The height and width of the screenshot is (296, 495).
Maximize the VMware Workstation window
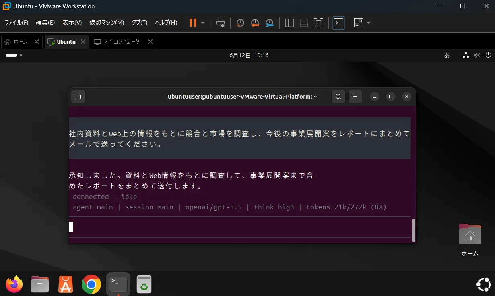click(463, 6)
